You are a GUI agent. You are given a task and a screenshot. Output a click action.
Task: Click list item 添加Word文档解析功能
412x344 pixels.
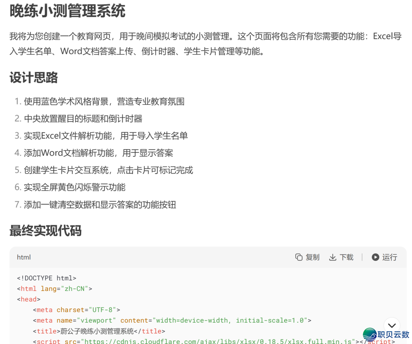click(x=98, y=153)
